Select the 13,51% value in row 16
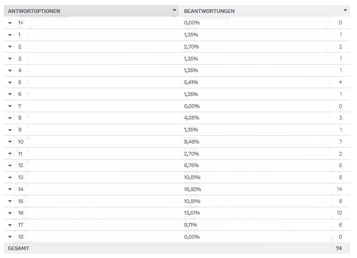The height and width of the screenshot is (258, 357). pyautogui.click(x=192, y=213)
